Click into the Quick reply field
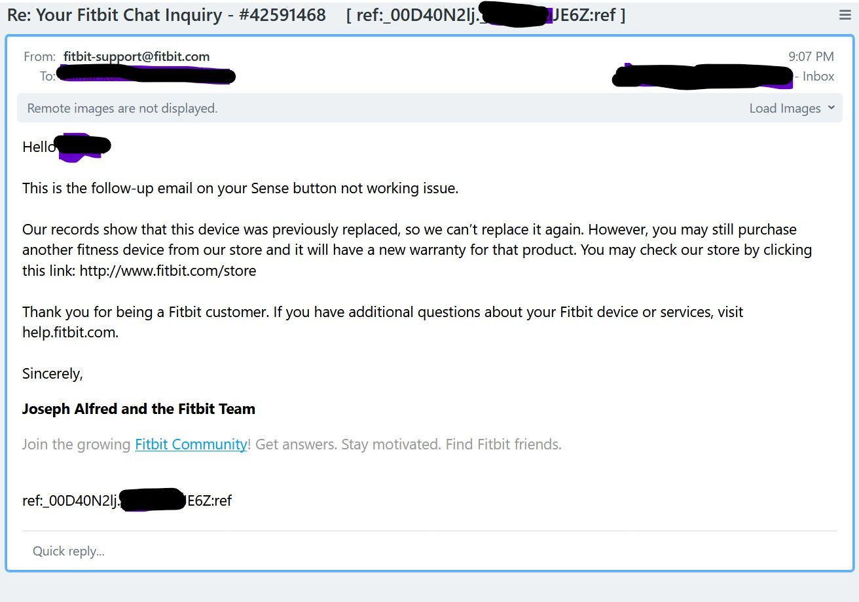The width and height of the screenshot is (859, 602). coord(69,551)
